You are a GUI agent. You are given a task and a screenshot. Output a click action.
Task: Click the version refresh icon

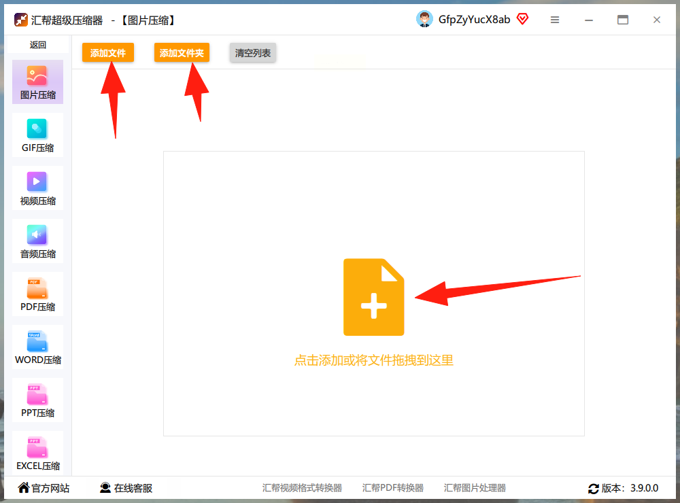tap(593, 489)
